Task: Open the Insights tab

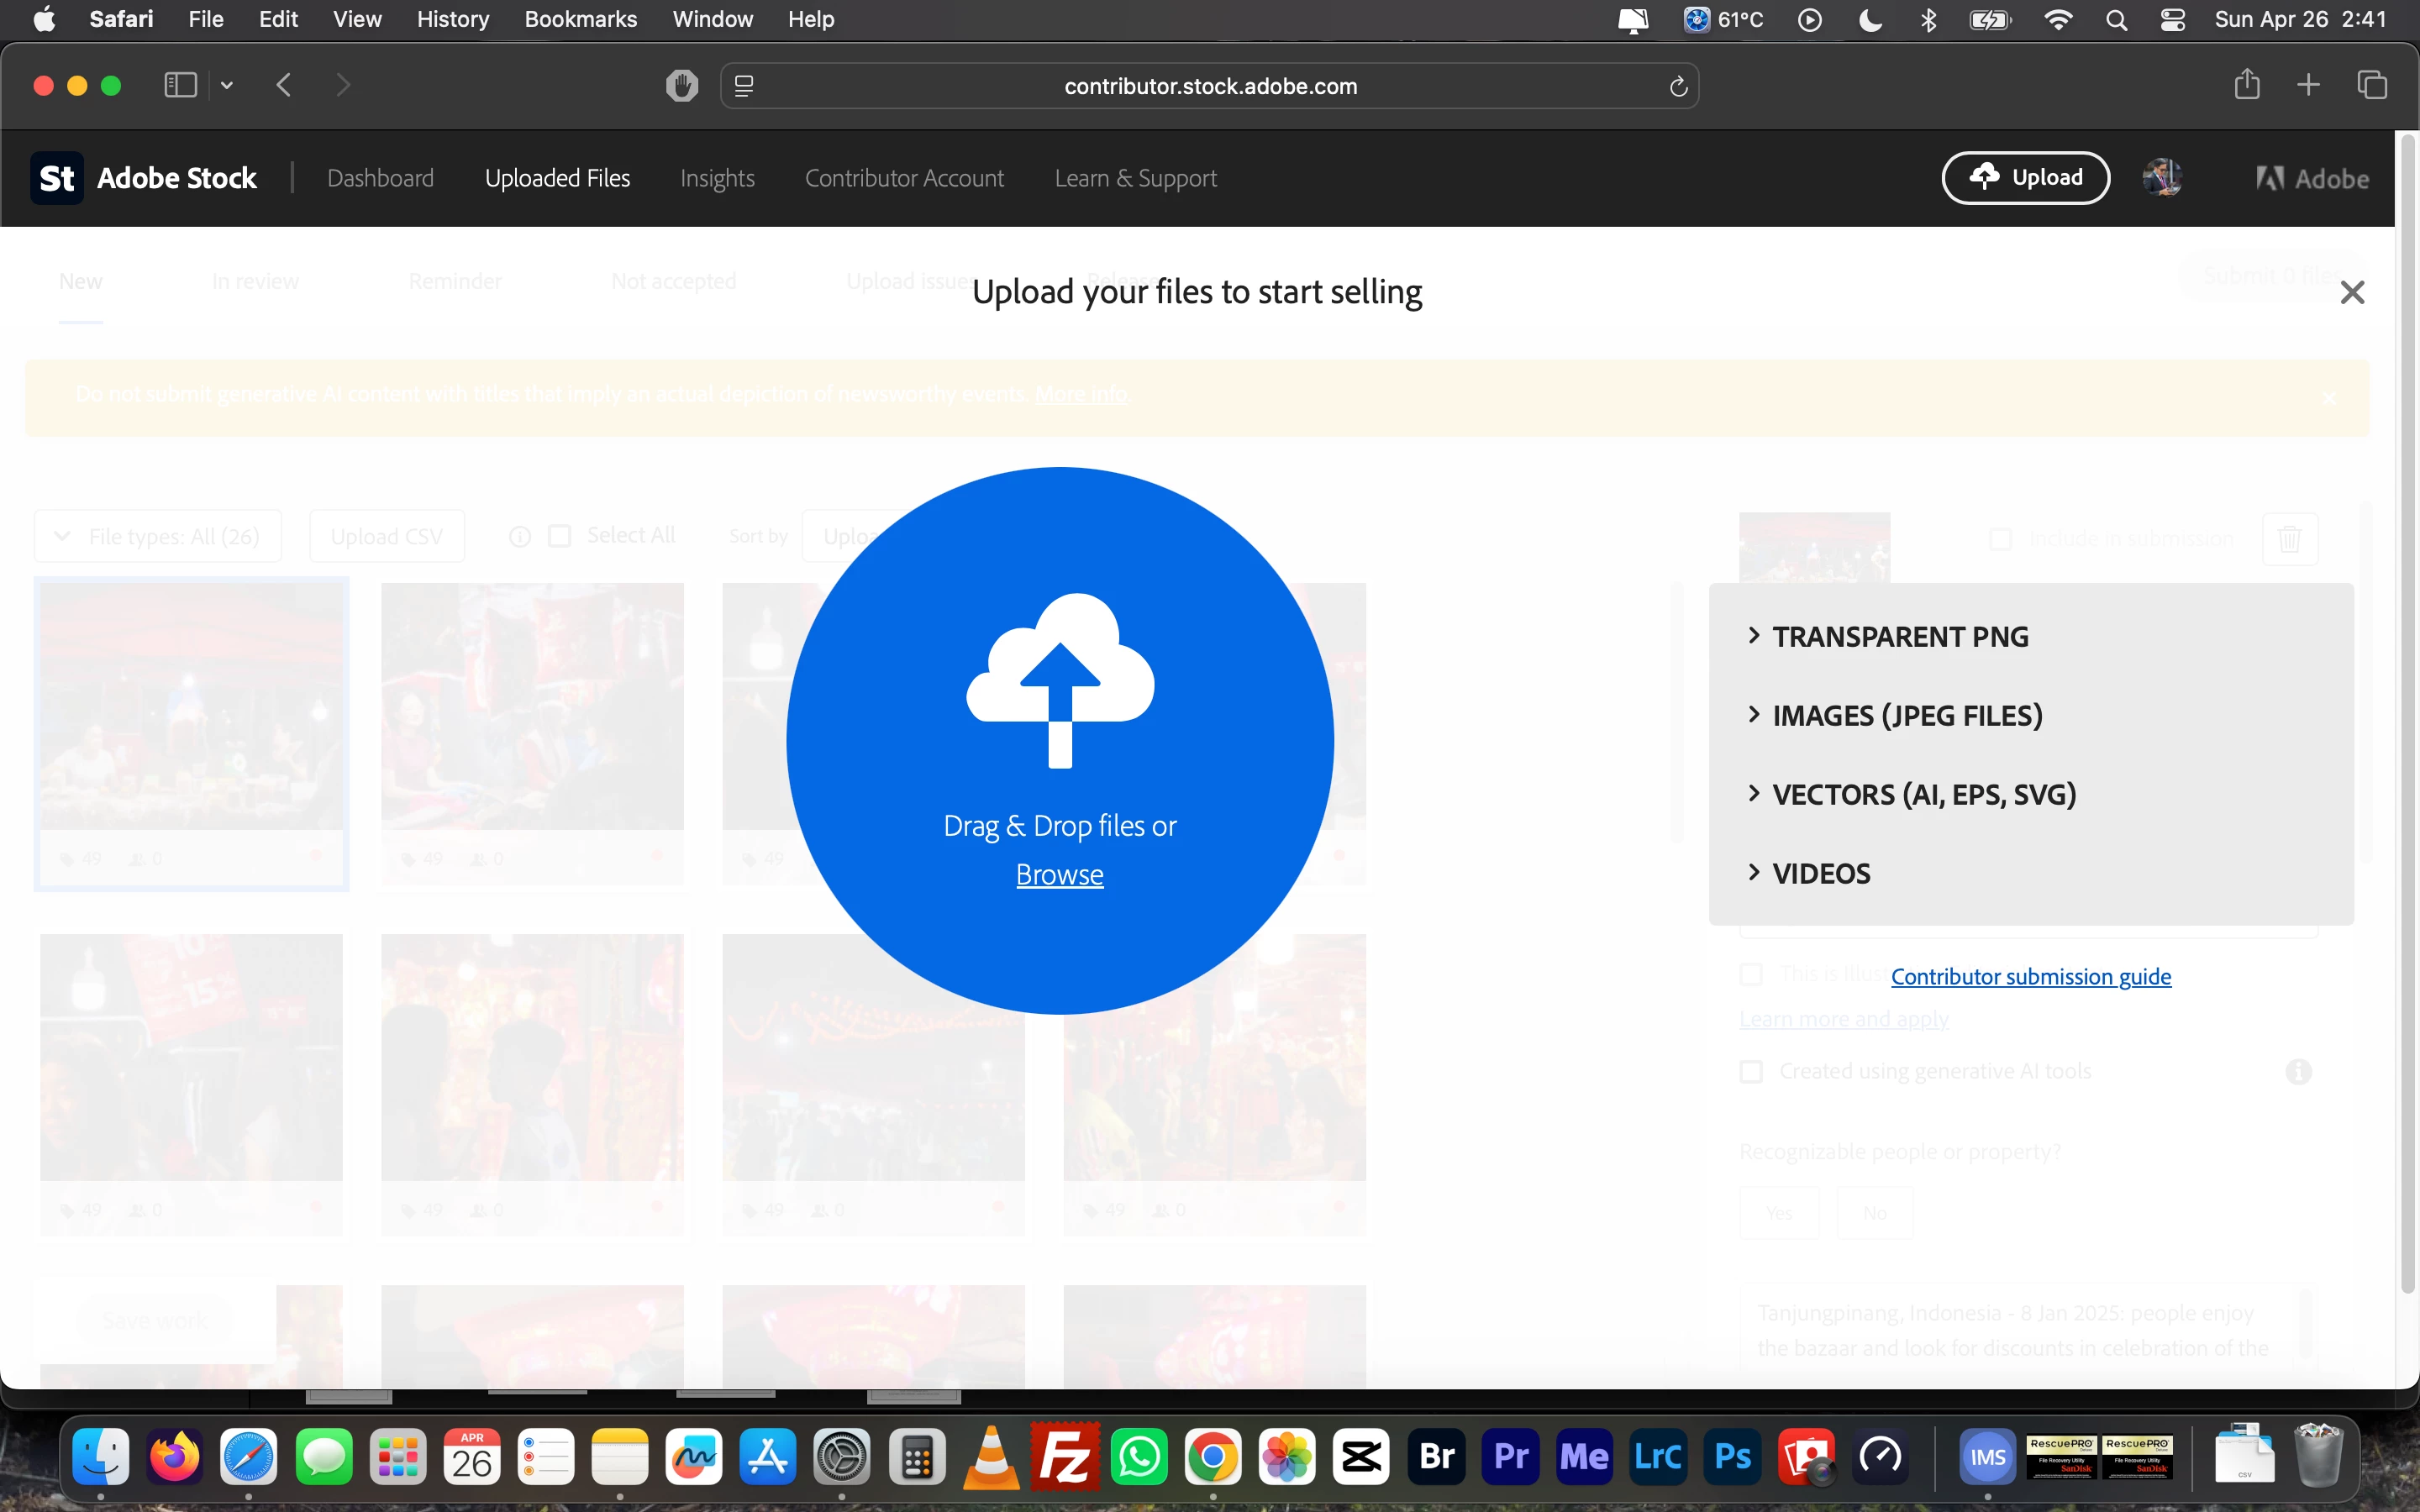Action: point(717,178)
